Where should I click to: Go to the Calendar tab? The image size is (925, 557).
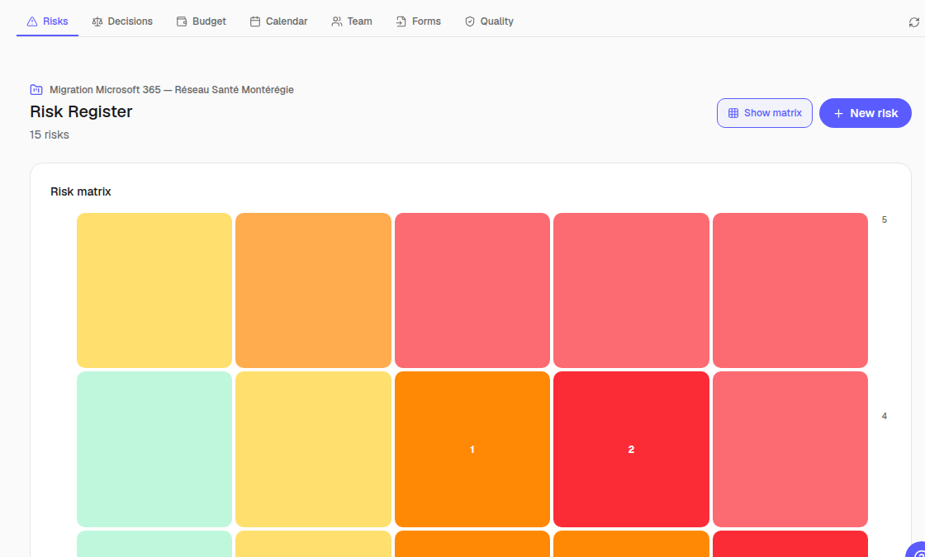278,21
